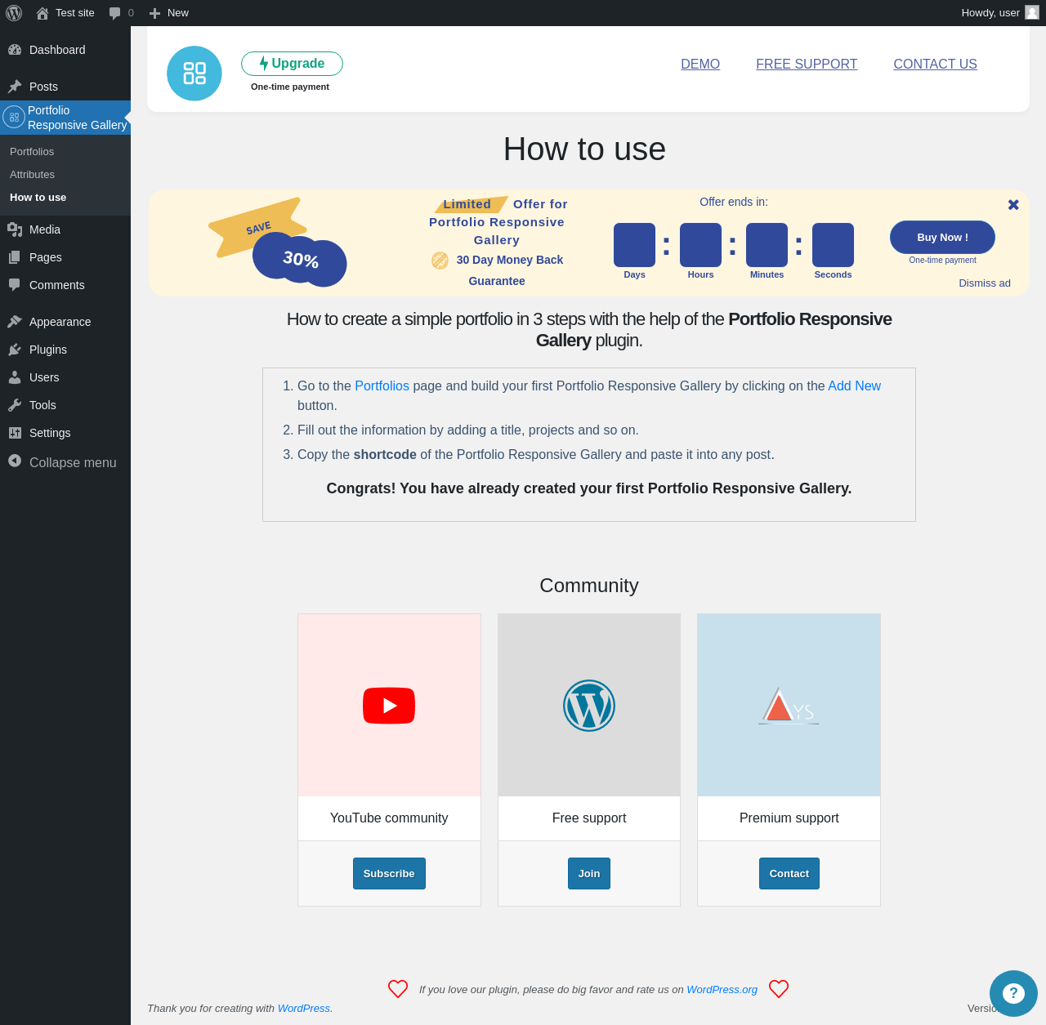Click the plugin logo circle in header
This screenshot has width=1046, height=1025.
coord(194,74)
